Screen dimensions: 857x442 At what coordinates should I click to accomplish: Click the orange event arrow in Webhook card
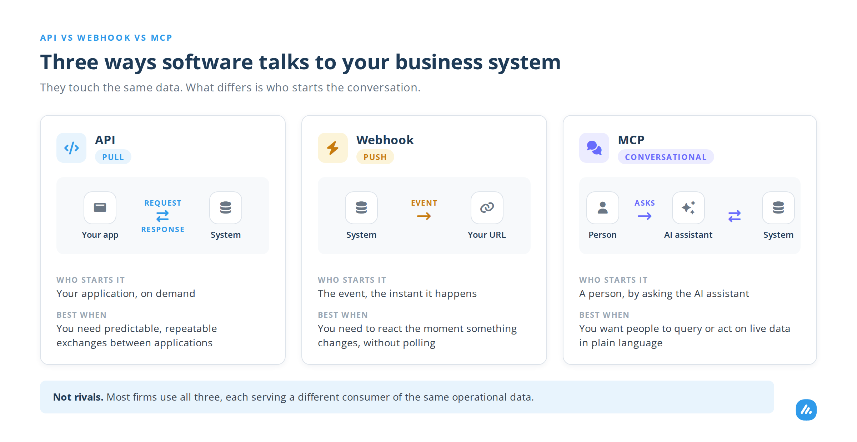[x=424, y=216]
